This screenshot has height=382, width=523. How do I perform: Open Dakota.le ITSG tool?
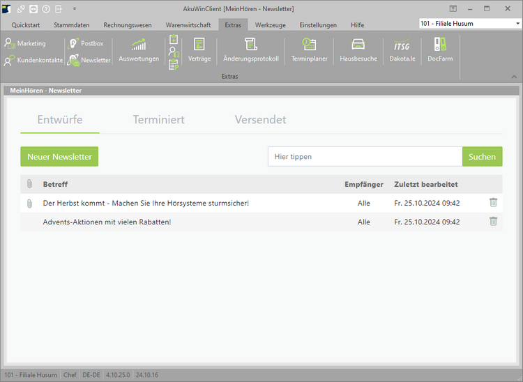click(x=402, y=49)
